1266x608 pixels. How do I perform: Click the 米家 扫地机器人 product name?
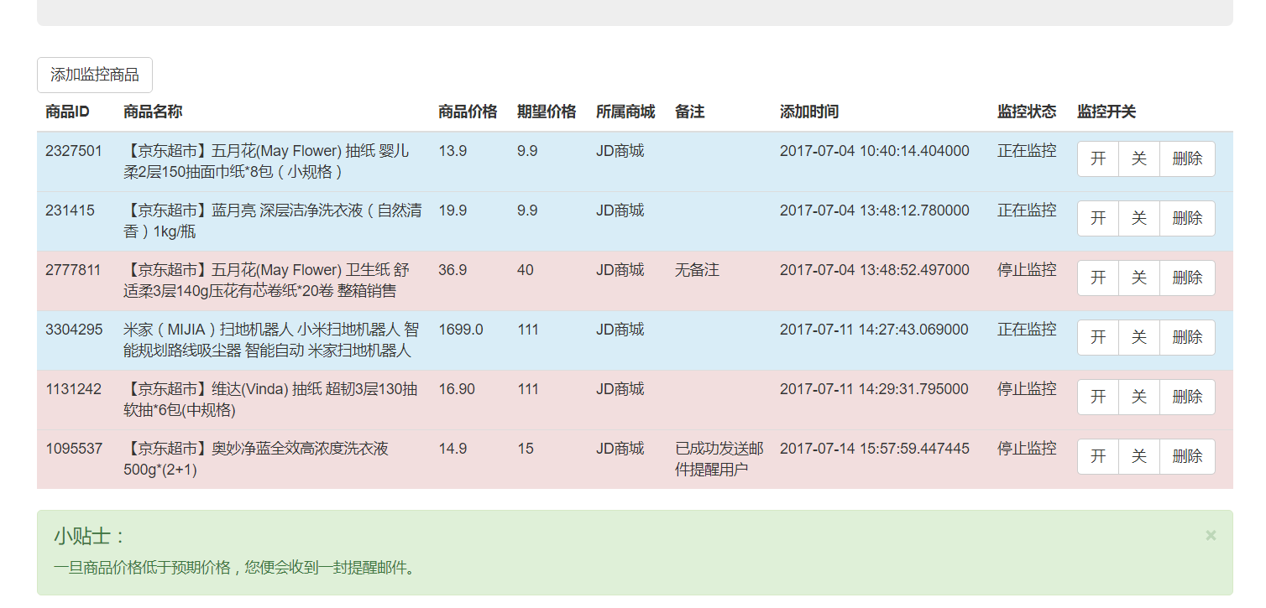pyautogui.click(x=270, y=340)
